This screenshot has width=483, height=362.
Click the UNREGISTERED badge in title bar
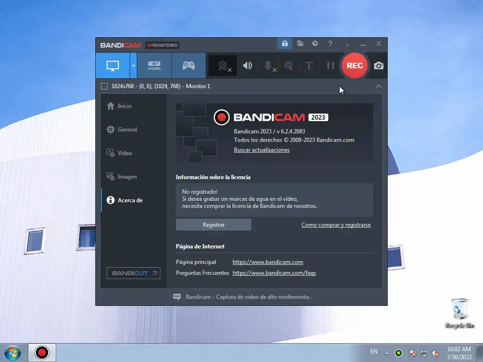coord(162,45)
